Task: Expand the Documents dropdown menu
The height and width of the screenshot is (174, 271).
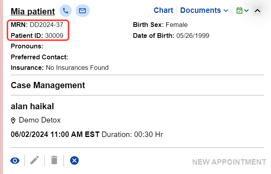Action: point(204,11)
